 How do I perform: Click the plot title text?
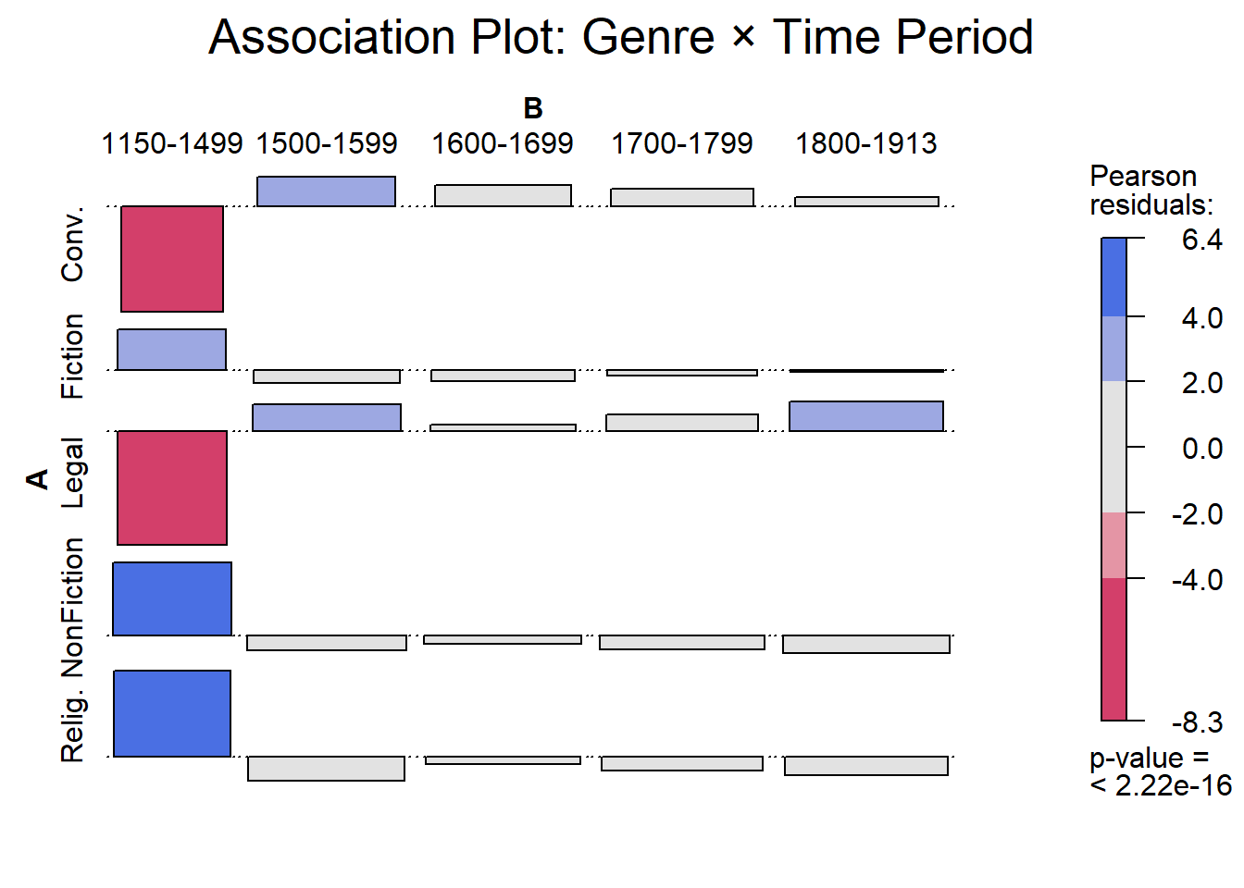620,37
